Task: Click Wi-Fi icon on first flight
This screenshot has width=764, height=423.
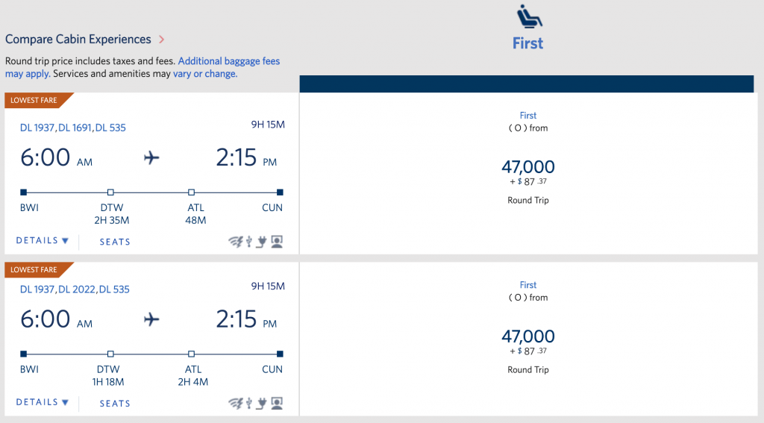Action: (236, 242)
